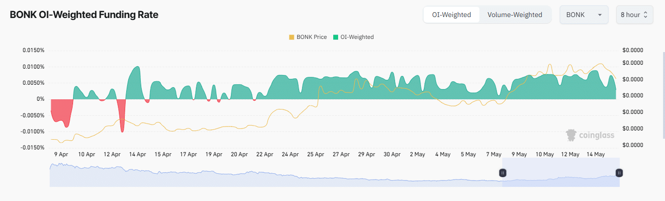Screen dimensions: 665x201
Task: Open the 8 hour interval selector
Action: pyautogui.click(x=634, y=15)
